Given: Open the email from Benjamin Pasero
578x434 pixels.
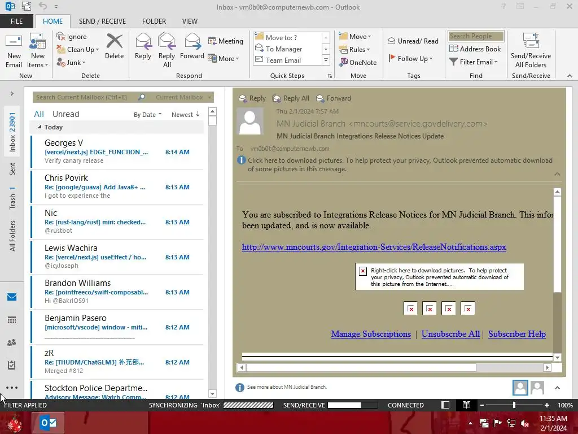Looking at the screenshot, I should click(117, 327).
